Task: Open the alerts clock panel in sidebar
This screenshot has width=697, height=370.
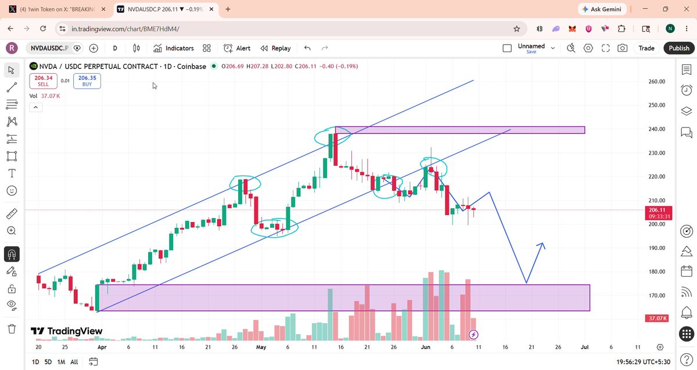Action: click(x=686, y=90)
